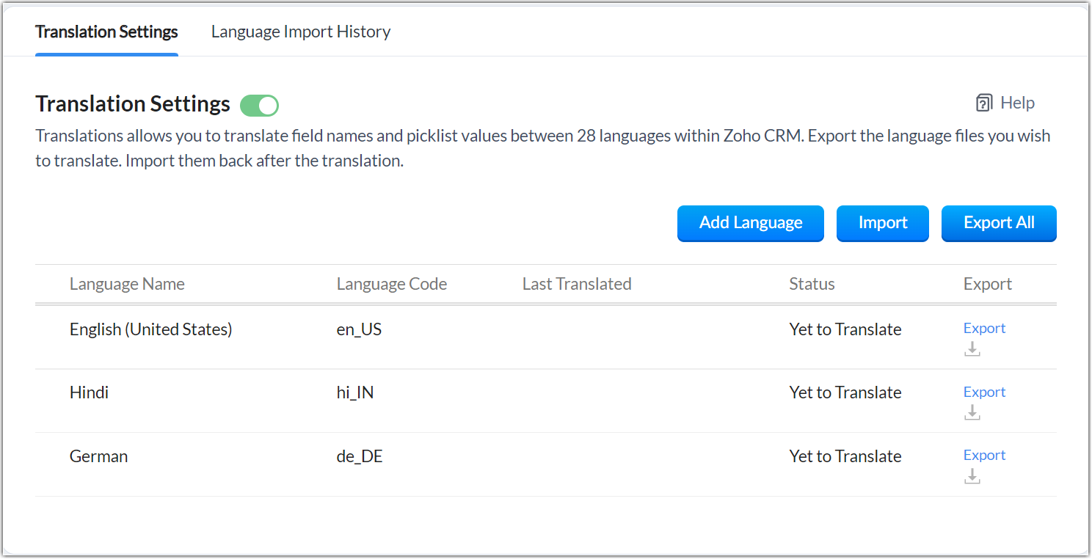Click Export link for Hindi
The image size is (1092, 559).
(x=984, y=392)
